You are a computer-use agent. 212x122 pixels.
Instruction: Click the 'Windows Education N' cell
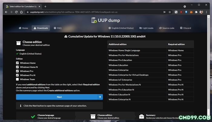coord(137,95)
